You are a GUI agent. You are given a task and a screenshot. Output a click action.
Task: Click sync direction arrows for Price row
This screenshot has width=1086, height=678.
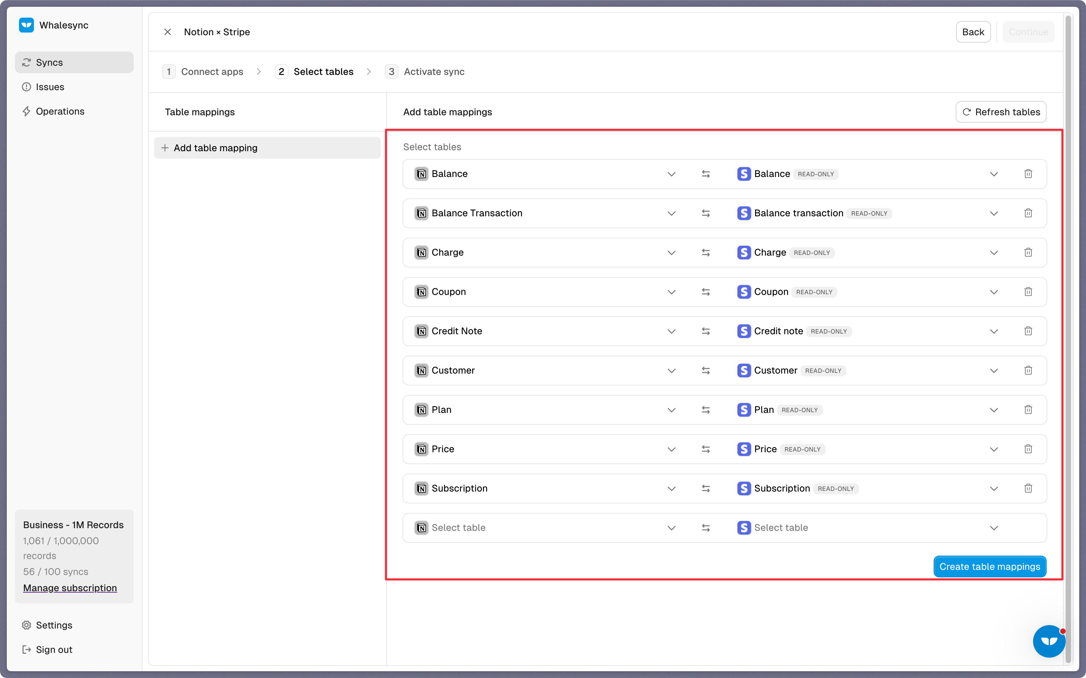(706, 449)
